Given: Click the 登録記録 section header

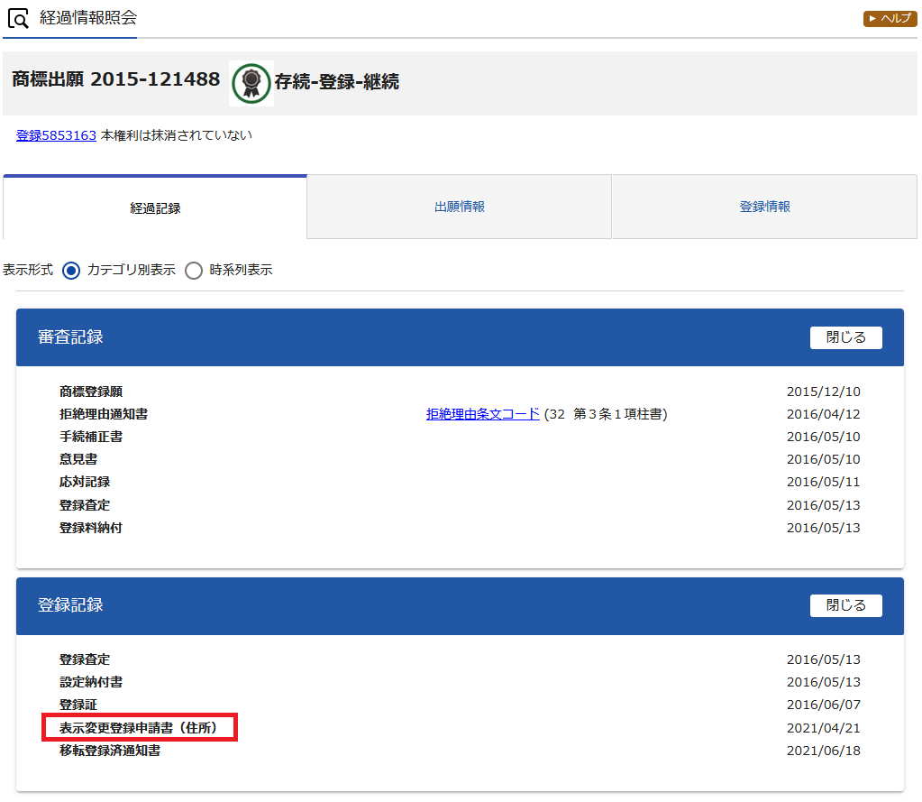Looking at the screenshot, I should [x=460, y=605].
